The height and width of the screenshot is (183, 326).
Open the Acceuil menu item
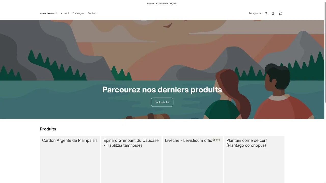(65, 13)
